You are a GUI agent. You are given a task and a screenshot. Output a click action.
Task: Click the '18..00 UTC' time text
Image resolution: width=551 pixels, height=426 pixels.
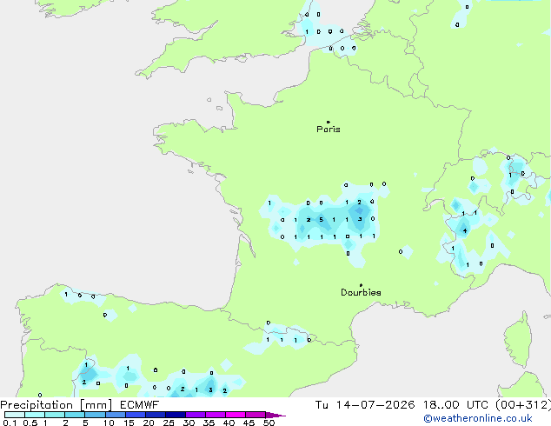point(455,405)
